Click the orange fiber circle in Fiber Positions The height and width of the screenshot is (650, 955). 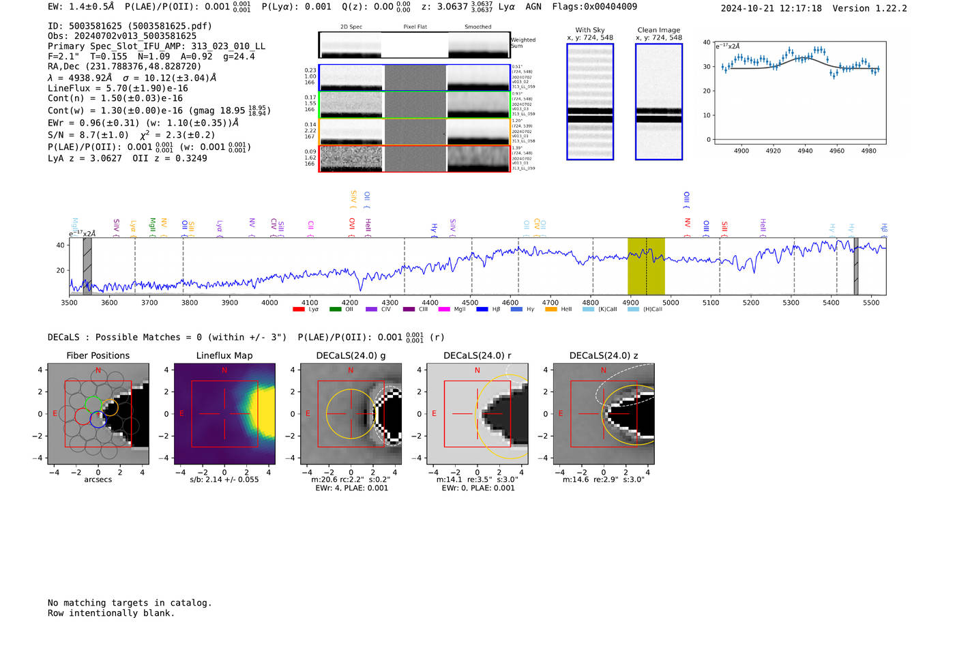point(109,408)
